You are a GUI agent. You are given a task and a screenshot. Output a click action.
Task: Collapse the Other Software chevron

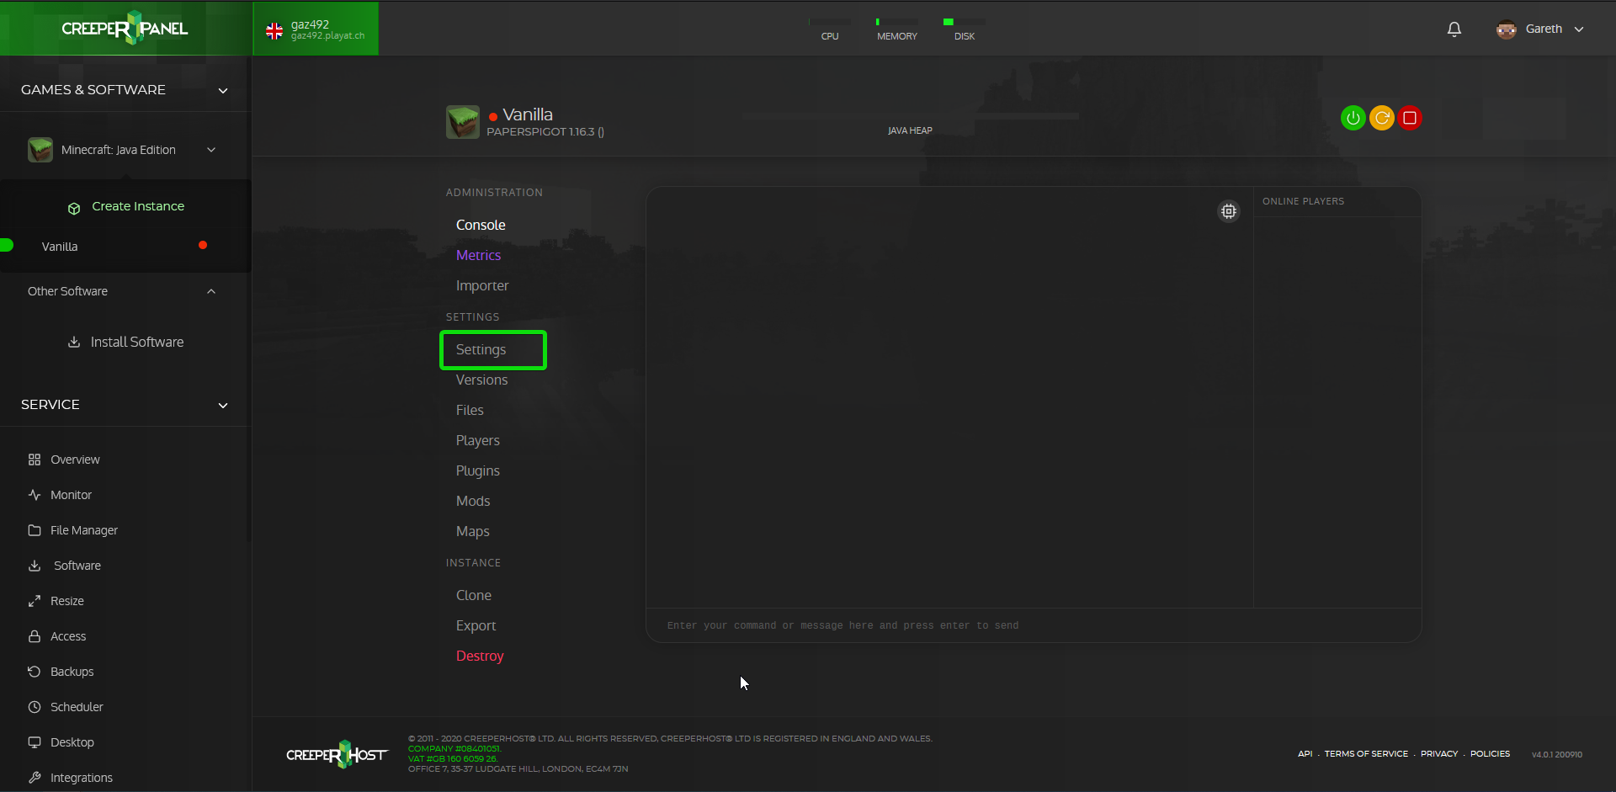[211, 291]
